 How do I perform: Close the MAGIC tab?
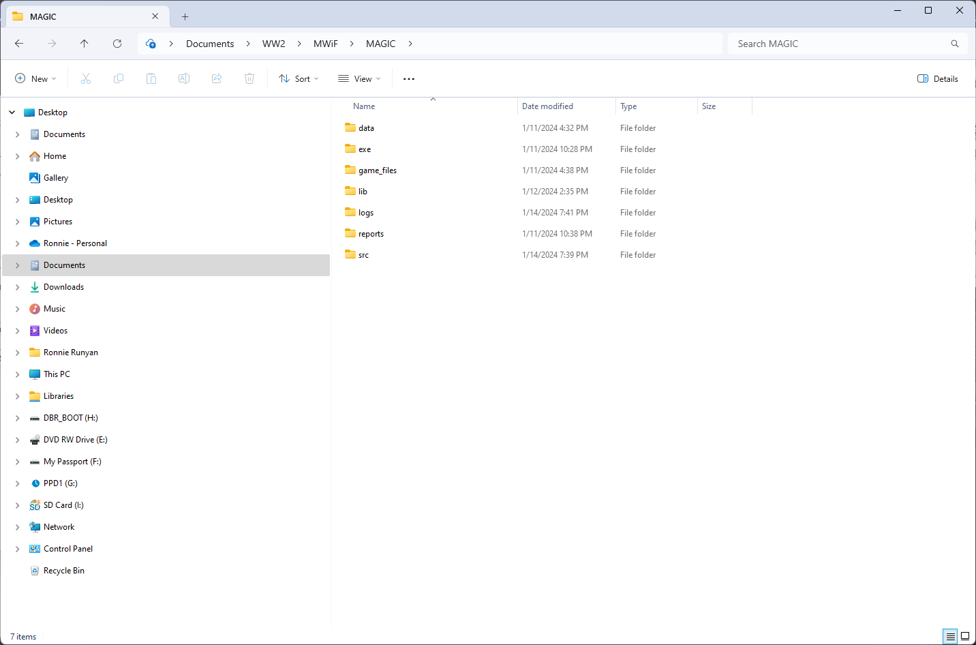tap(155, 16)
